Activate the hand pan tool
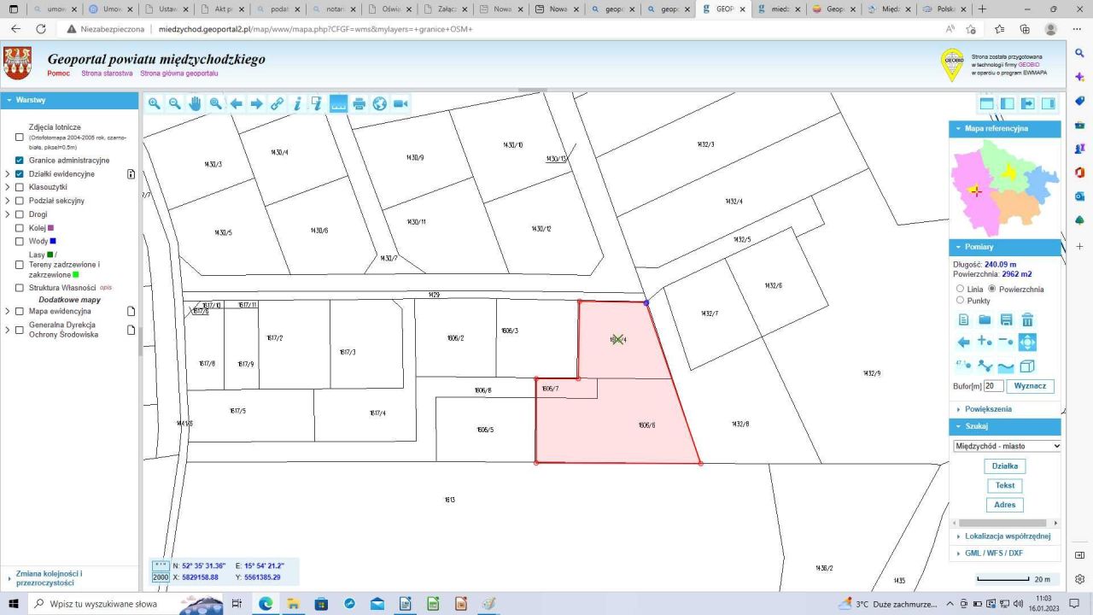This screenshot has width=1093, height=615. pyautogui.click(x=195, y=103)
